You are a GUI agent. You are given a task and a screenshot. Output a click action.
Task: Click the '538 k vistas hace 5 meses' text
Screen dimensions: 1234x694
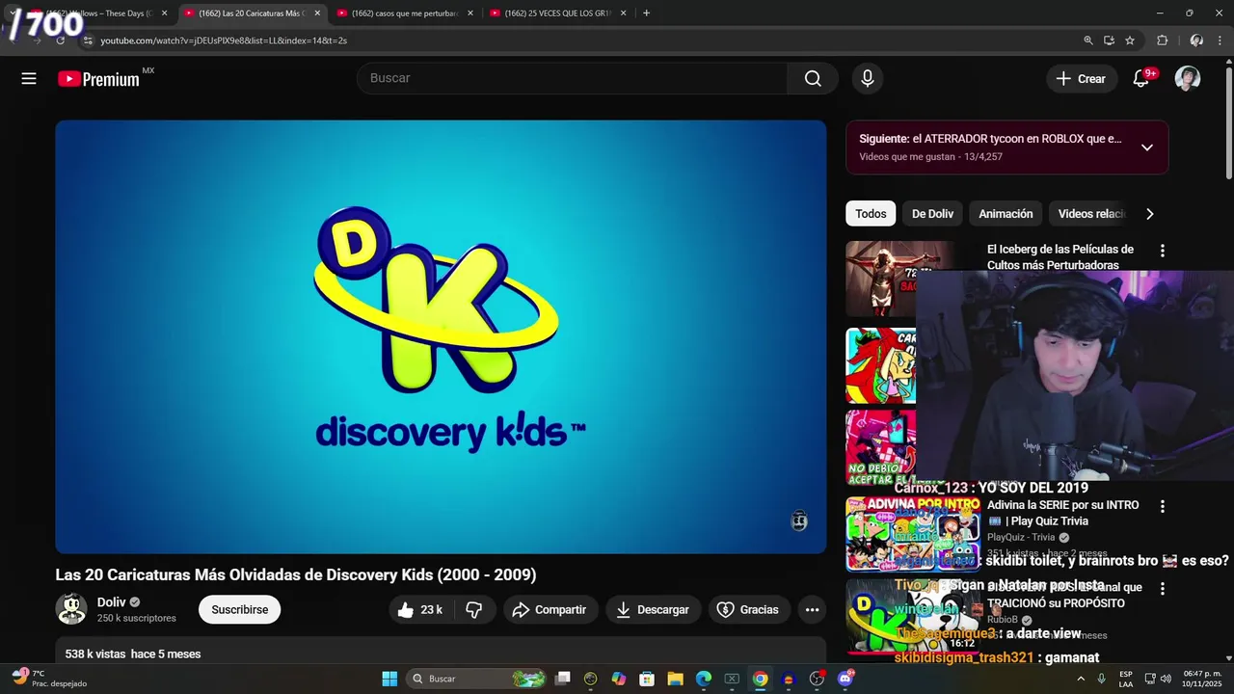click(x=133, y=654)
